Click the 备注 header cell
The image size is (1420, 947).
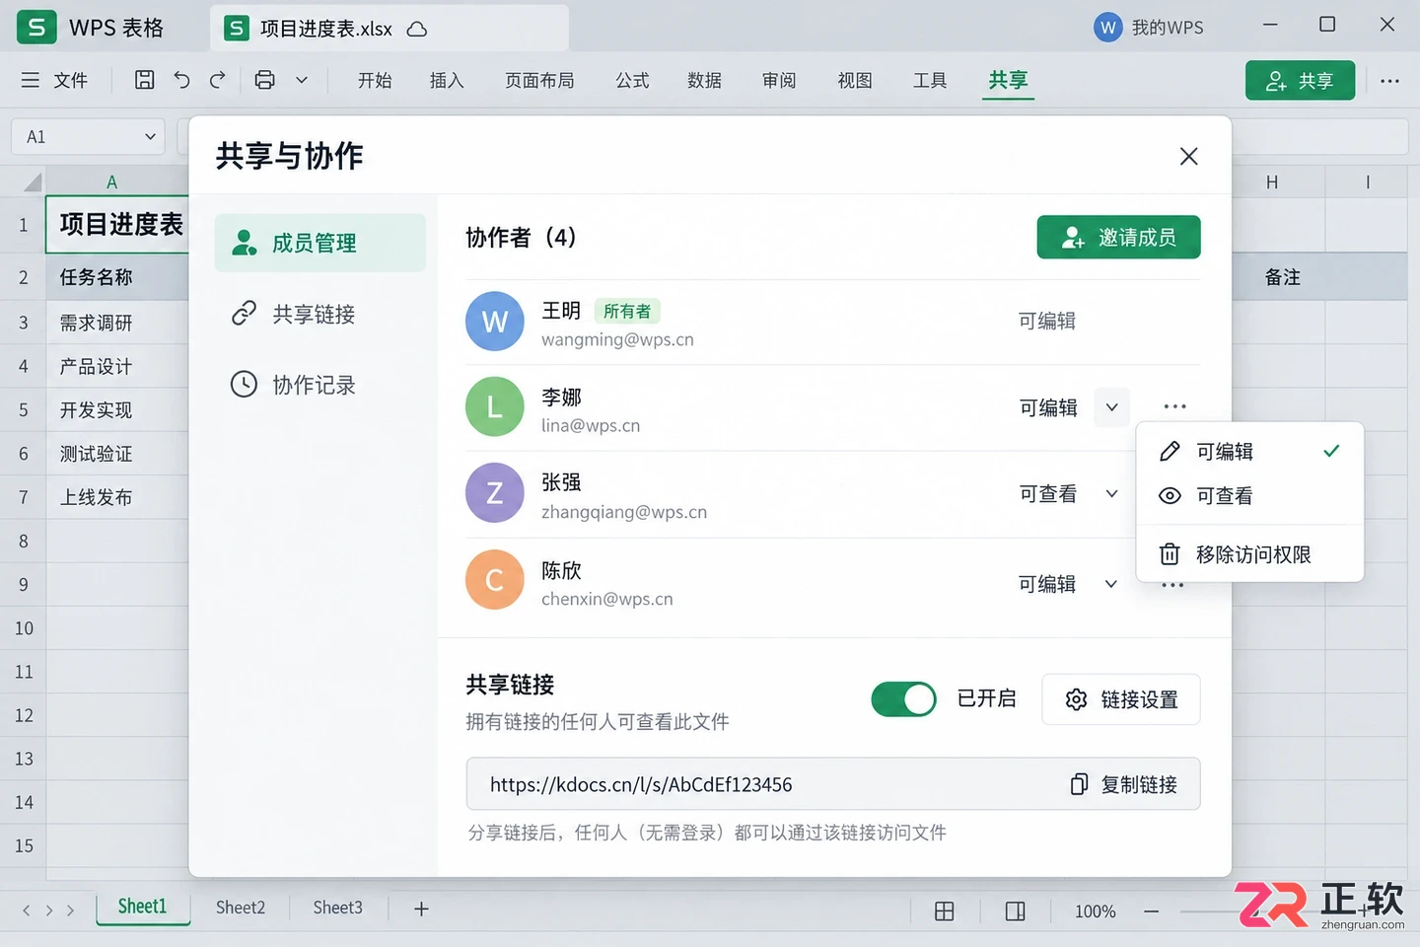pos(1282,277)
